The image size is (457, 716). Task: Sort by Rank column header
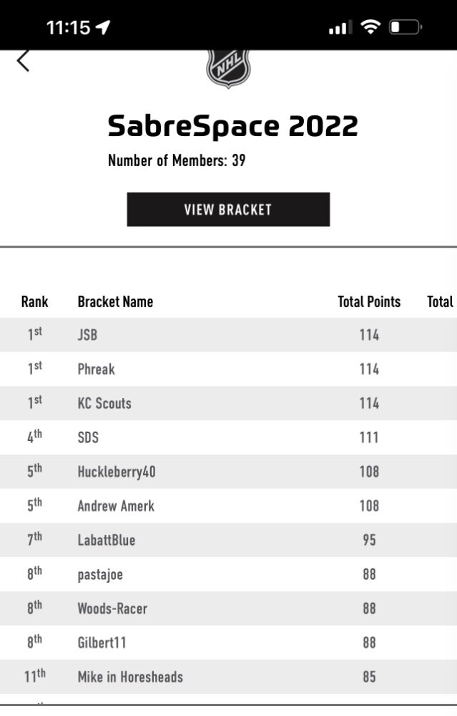pyautogui.click(x=34, y=302)
